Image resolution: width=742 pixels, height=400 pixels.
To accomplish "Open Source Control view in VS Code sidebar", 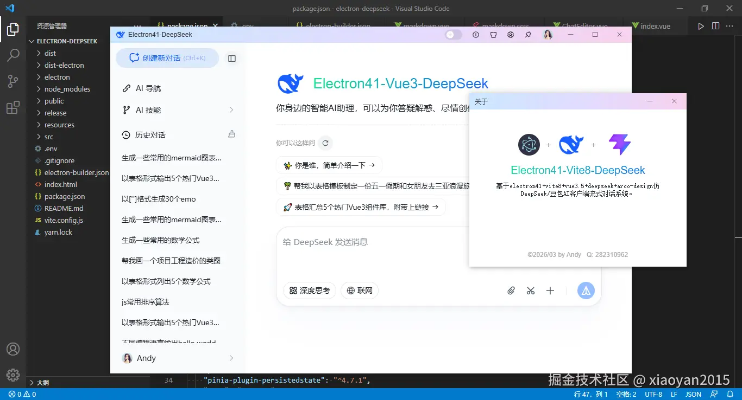I will [x=13, y=81].
